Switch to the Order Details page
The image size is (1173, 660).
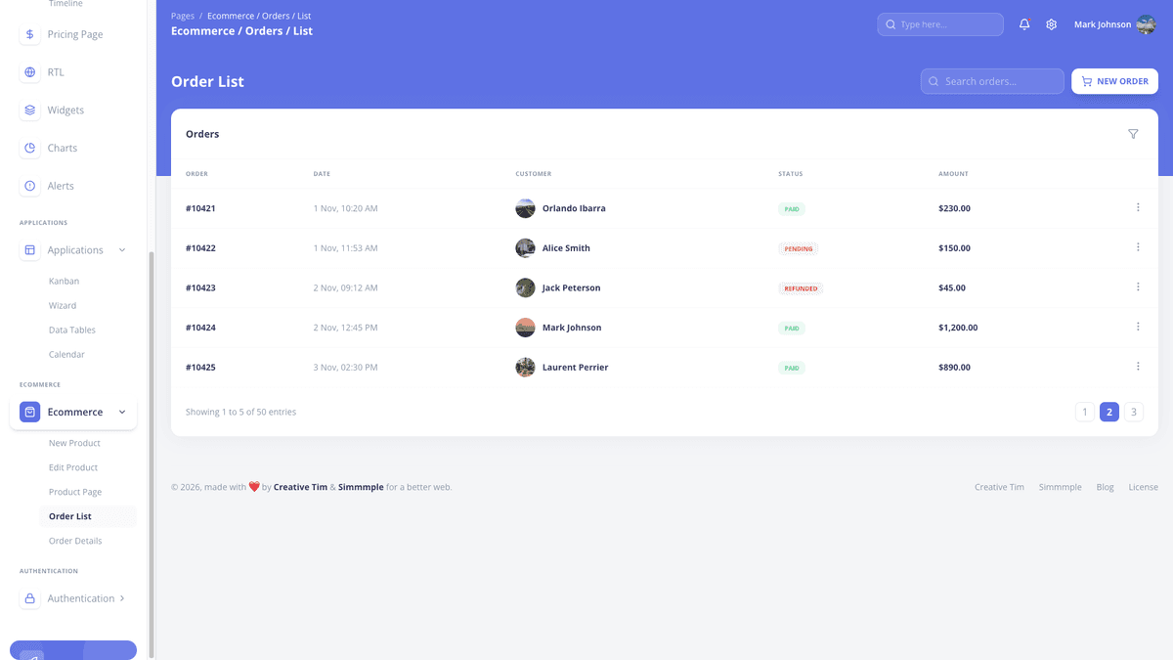(x=75, y=540)
